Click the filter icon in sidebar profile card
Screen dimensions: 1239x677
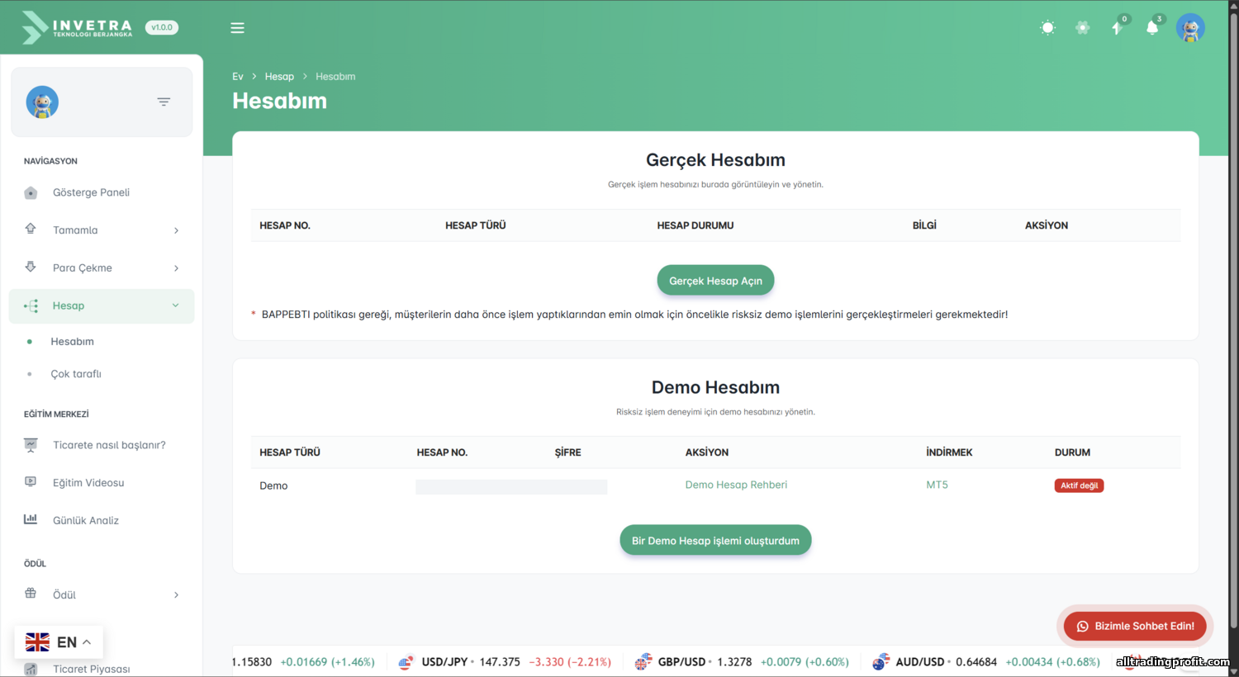[x=164, y=102]
